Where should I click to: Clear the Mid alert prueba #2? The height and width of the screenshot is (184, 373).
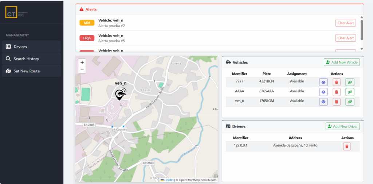coord(345,23)
